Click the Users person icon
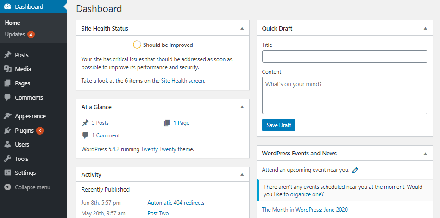Viewport: 440px width, 218px height. coord(7,144)
